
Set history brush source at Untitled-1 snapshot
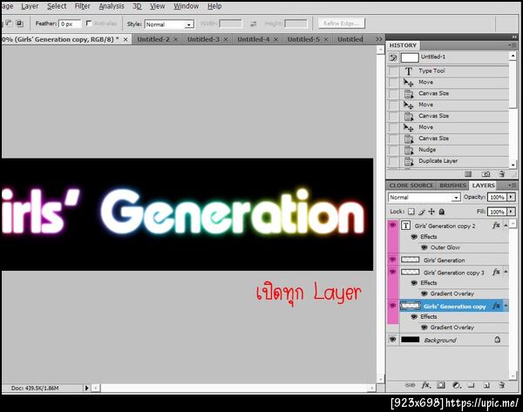pyautogui.click(x=393, y=57)
